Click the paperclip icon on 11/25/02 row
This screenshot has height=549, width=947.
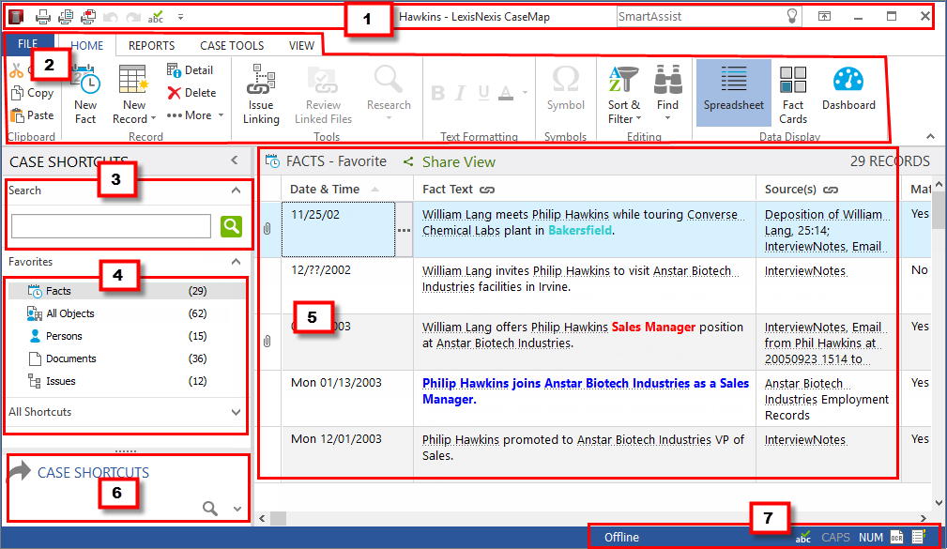coord(267,229)
